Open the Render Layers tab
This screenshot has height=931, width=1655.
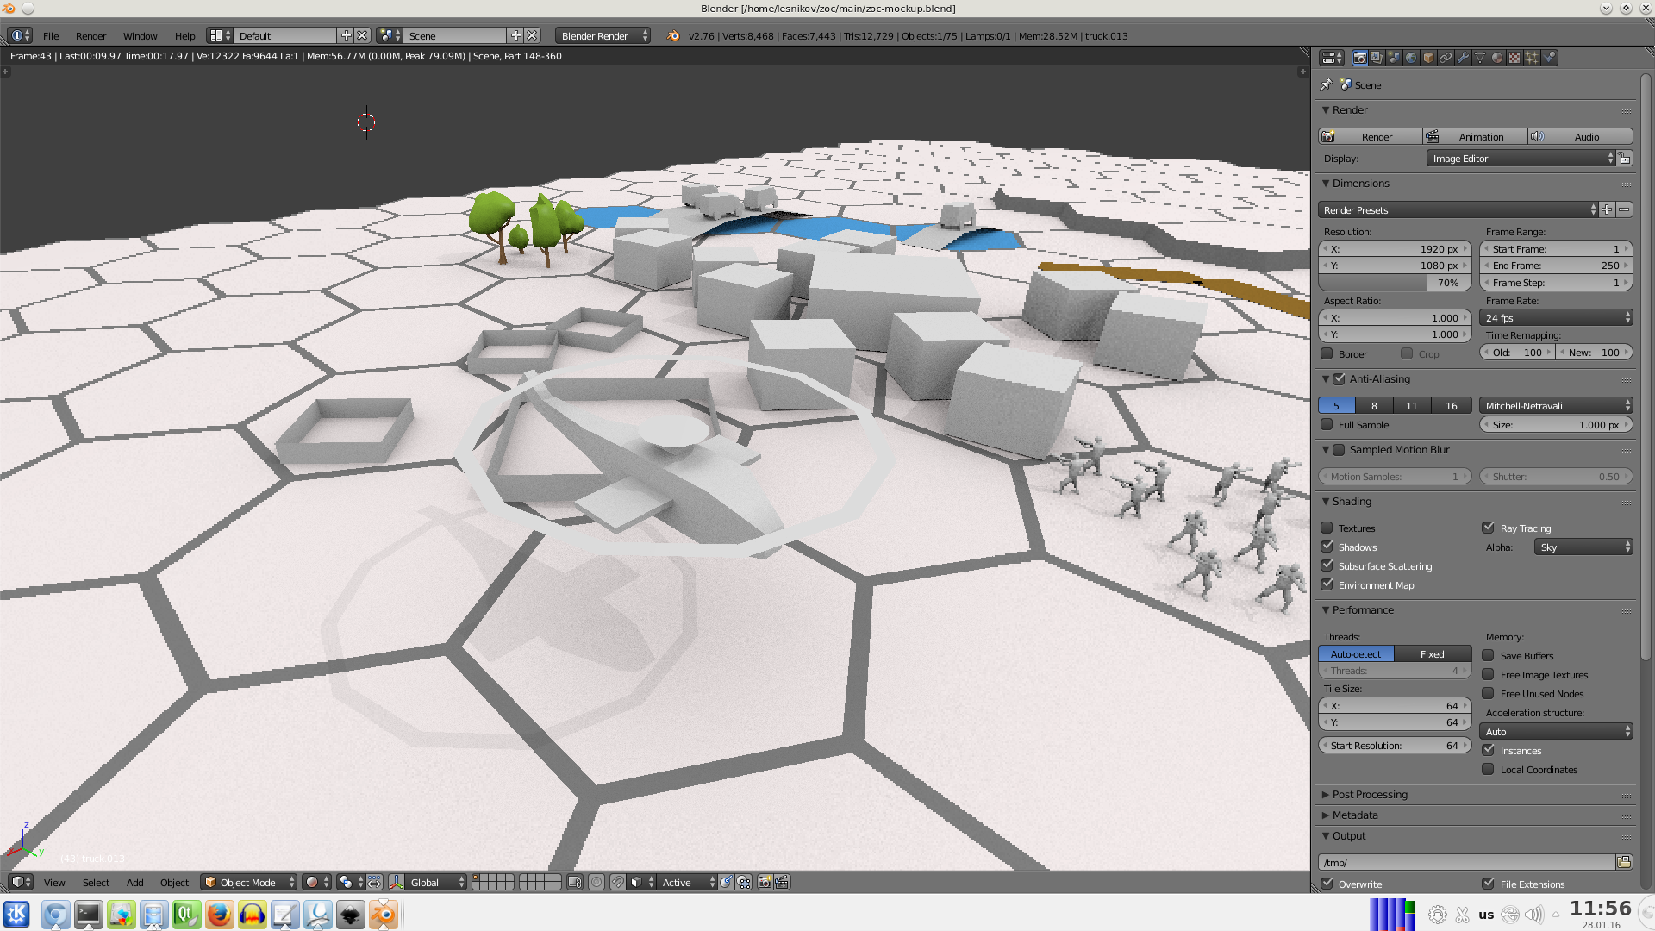[1377, 58]
